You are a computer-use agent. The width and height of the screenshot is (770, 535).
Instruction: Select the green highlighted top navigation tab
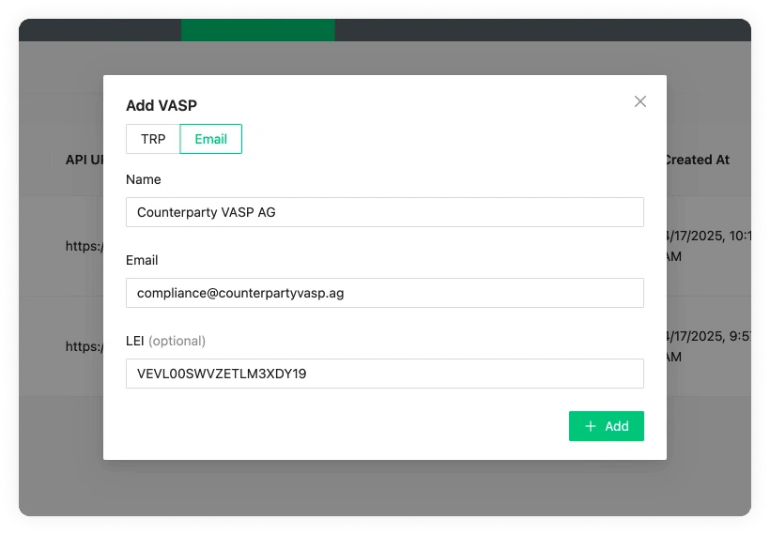point(257,30)
